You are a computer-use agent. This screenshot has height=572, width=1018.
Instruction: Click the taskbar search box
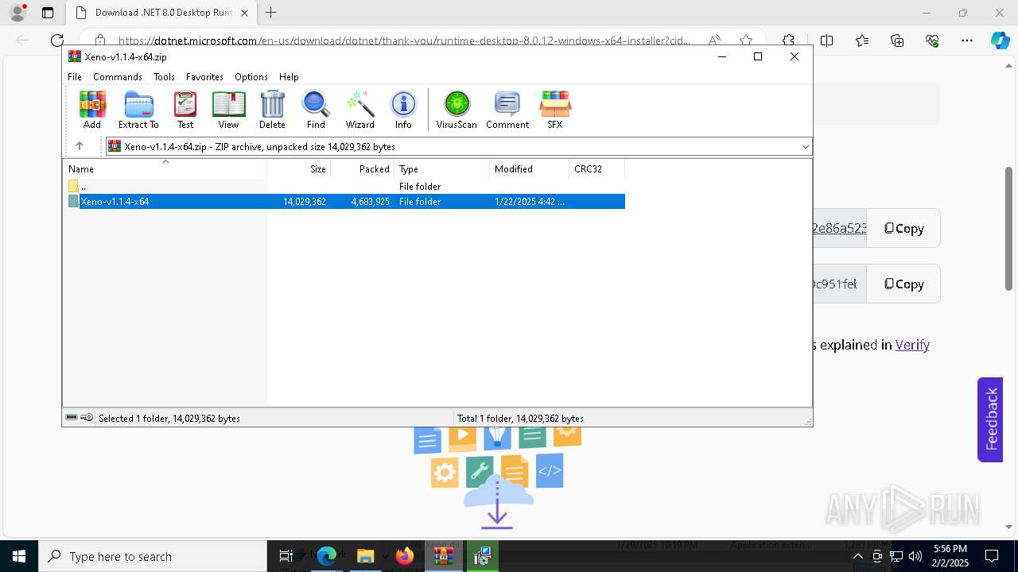(x=153, y=556)
